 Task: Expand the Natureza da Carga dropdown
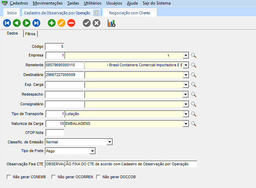186,124
